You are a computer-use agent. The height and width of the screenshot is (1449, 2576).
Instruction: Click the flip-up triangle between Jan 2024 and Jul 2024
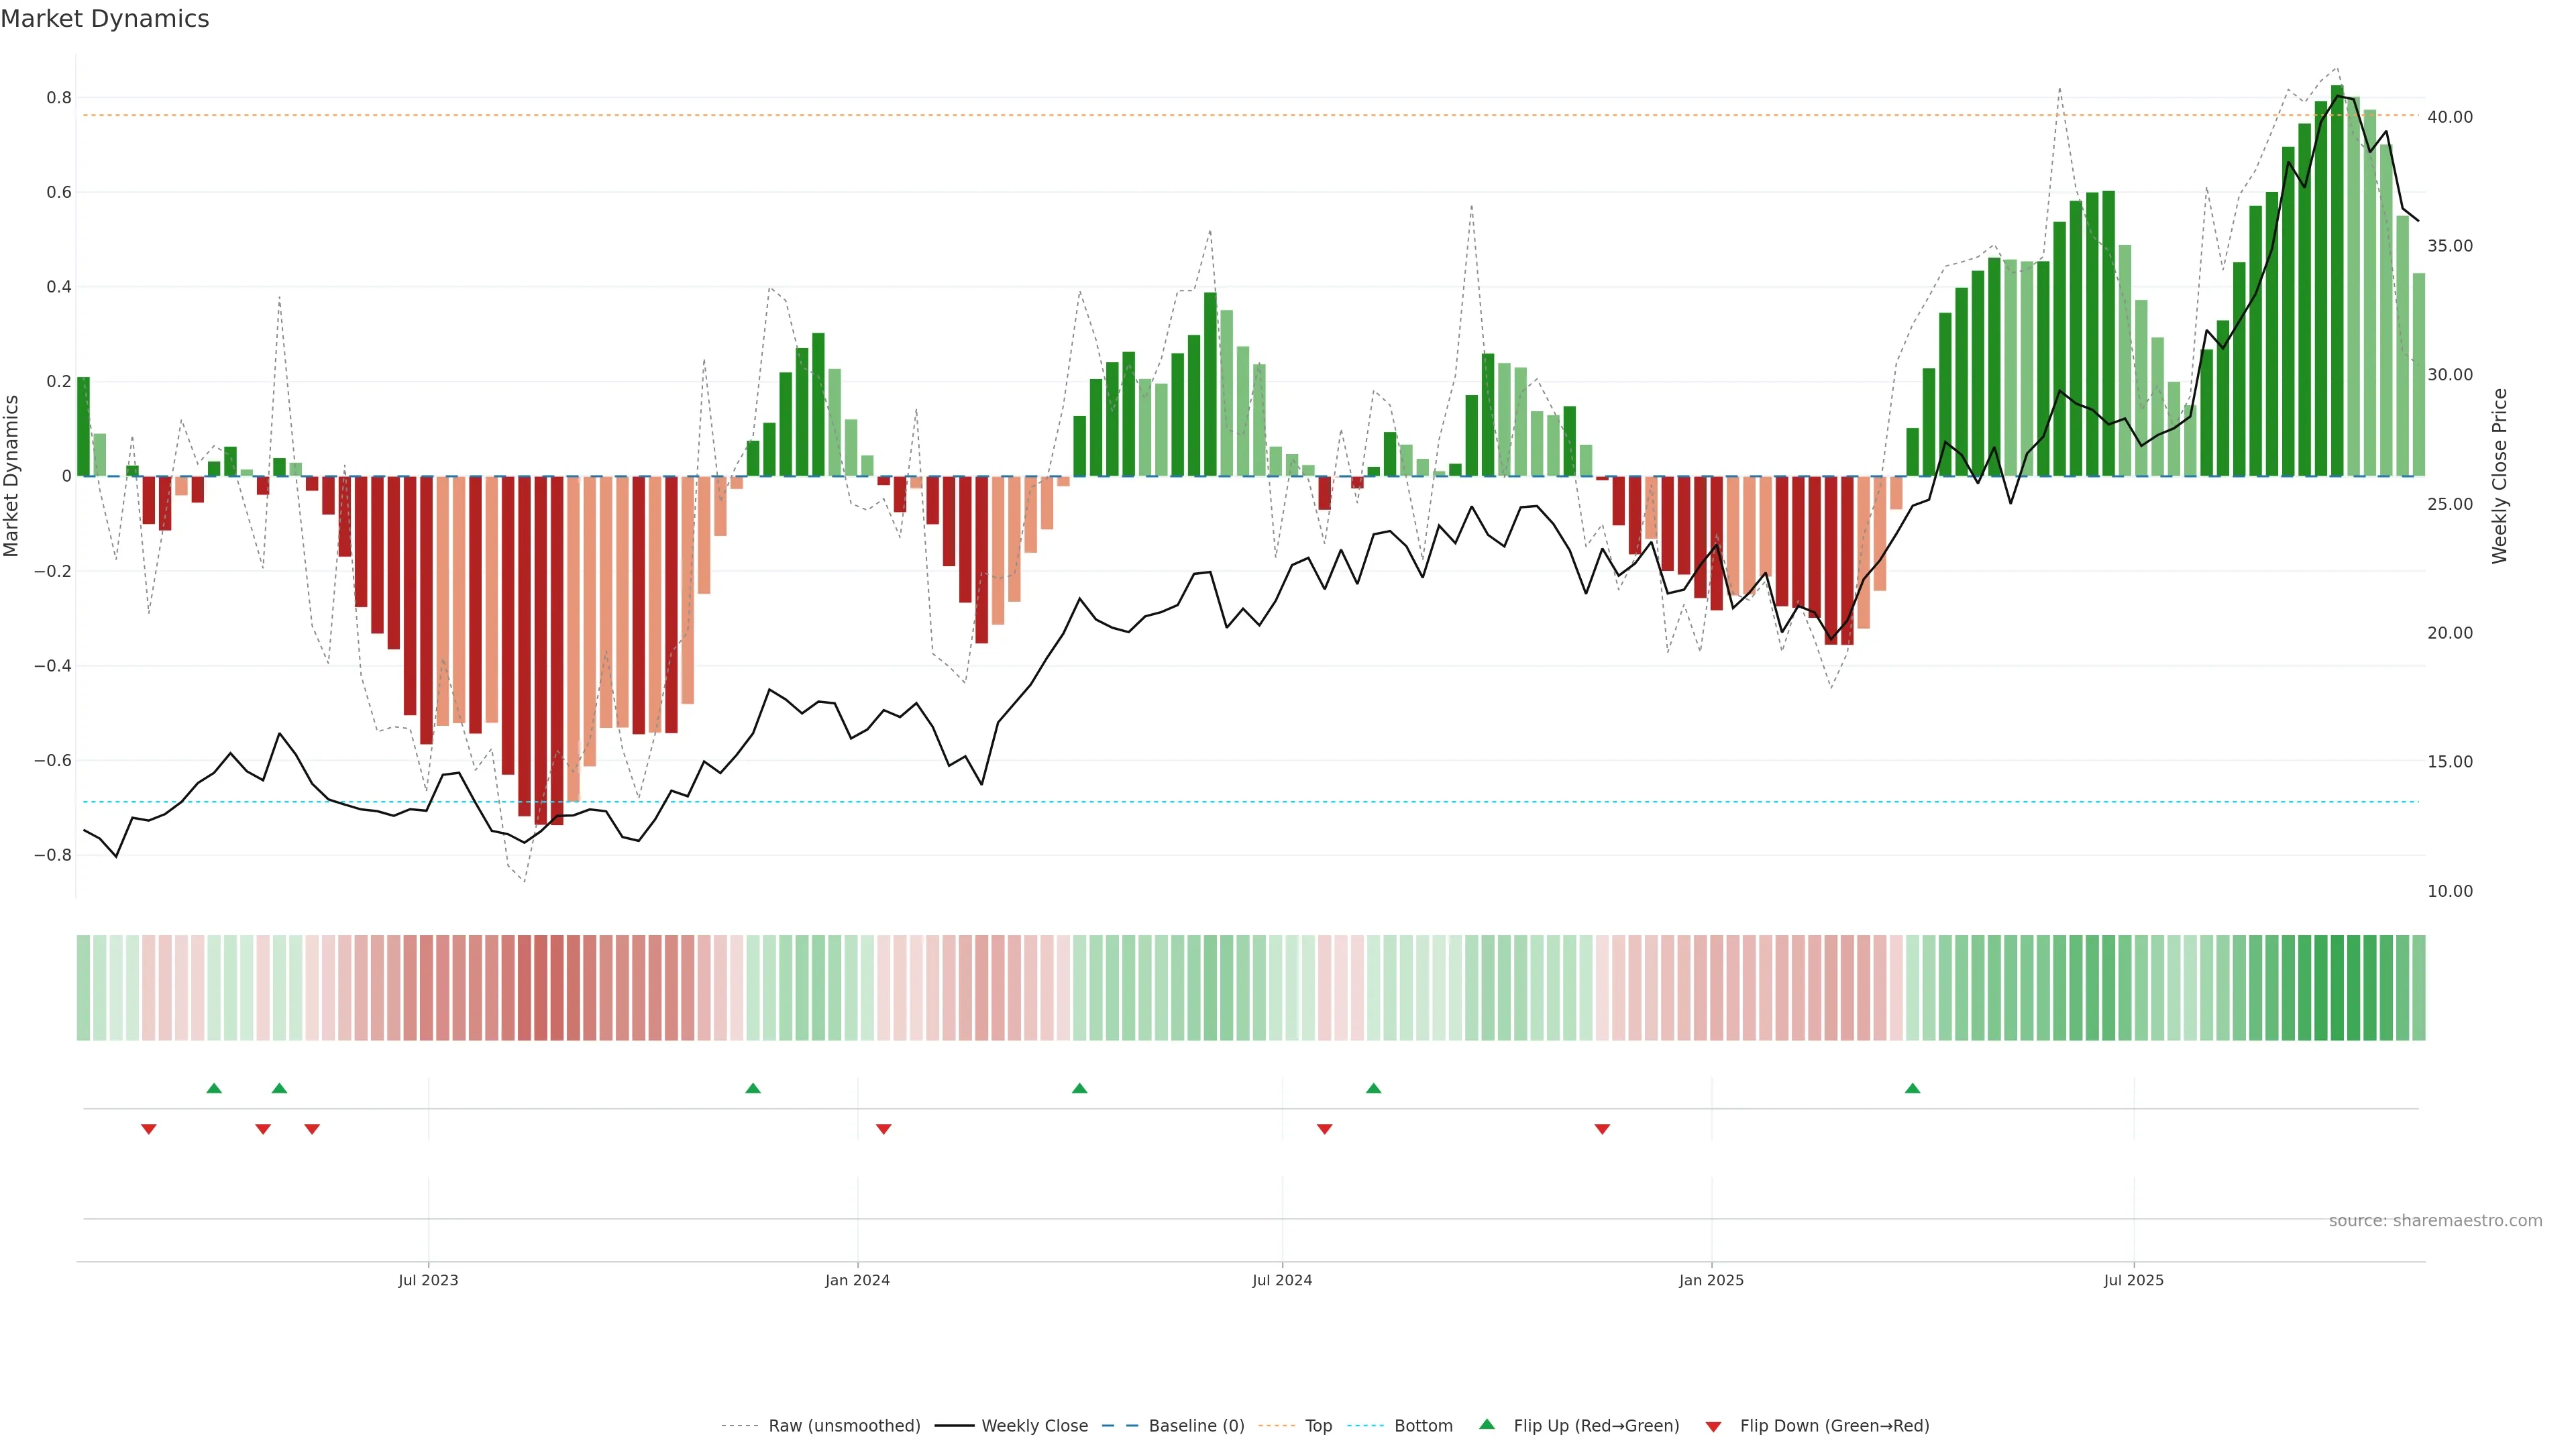[x=1079, y=1088]
